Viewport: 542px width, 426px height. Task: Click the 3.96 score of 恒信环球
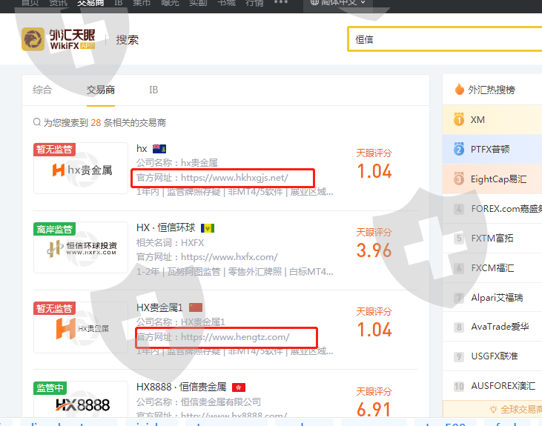point(374,250)
